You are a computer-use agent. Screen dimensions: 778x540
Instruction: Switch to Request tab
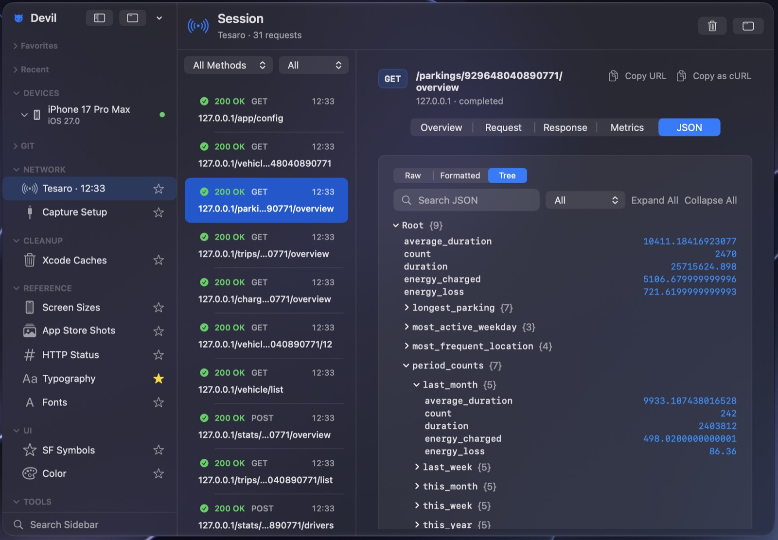[x=503, y=127]
